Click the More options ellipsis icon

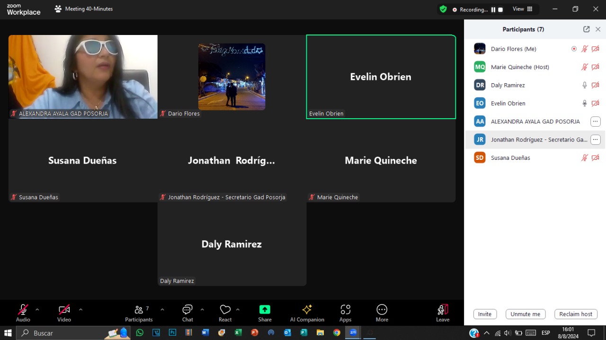pyautogui.click(x=382, y=310)
